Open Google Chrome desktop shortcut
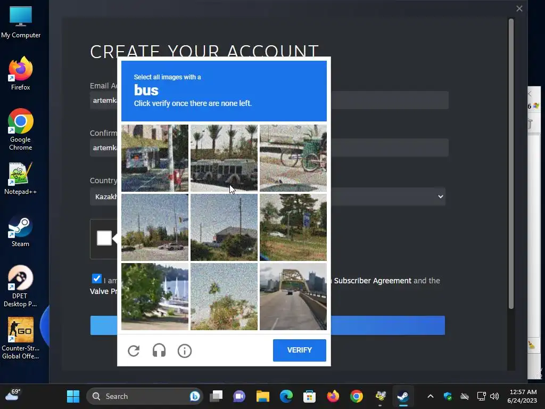Image resolution: width=545 pixels, height=409 pixels. [21, 129]
